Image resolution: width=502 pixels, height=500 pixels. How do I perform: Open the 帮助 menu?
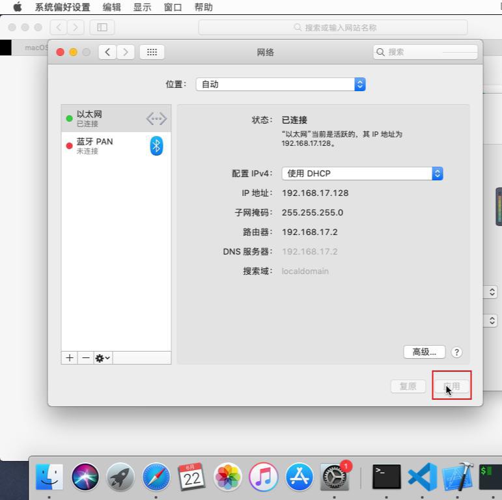204,7
